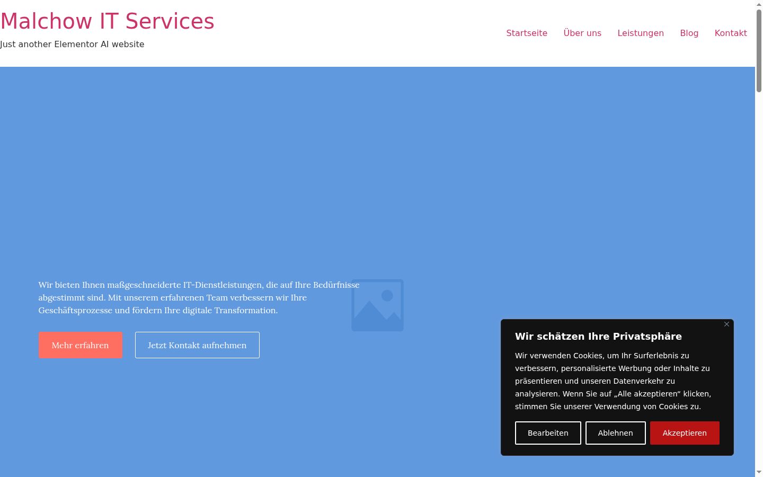The width and height of the screenshot is (763, 477).
Task: Click the tagline 'Just another Elementor AI website'
Action: click(x=72, y=45)
